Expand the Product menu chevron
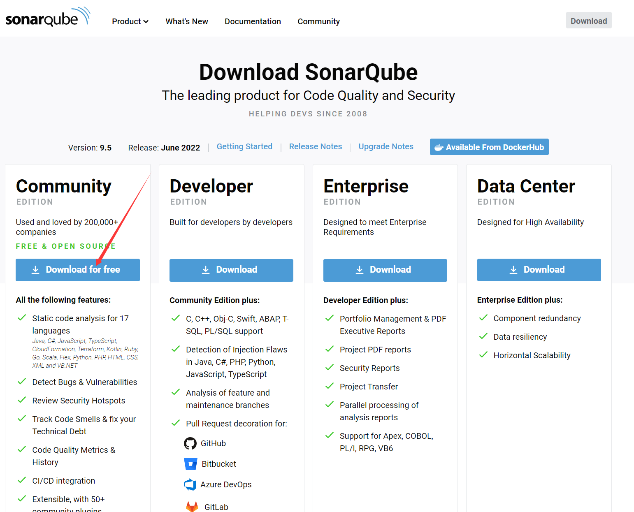Screen dimensions: 634x512 pyautogui.click(x=146, y=22)
